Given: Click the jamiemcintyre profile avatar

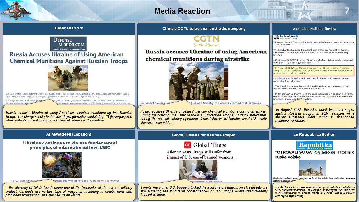Looking at the screenshot, I should (276, 37).
